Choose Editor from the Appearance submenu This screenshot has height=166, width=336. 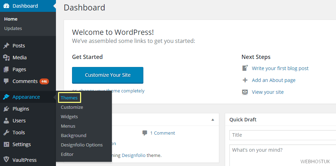coord(67,154)
